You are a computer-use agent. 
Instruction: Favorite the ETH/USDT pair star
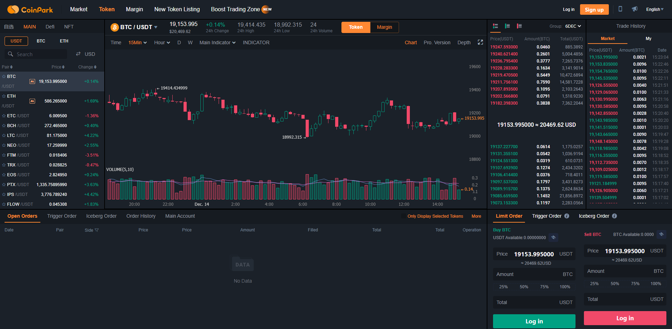pos(4,96)
